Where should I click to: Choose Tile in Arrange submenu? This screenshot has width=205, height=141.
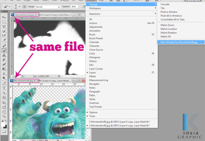[x=181, y=8]
